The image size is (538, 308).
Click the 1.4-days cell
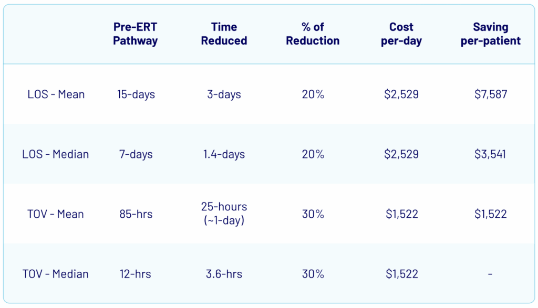tap(224, 154)
